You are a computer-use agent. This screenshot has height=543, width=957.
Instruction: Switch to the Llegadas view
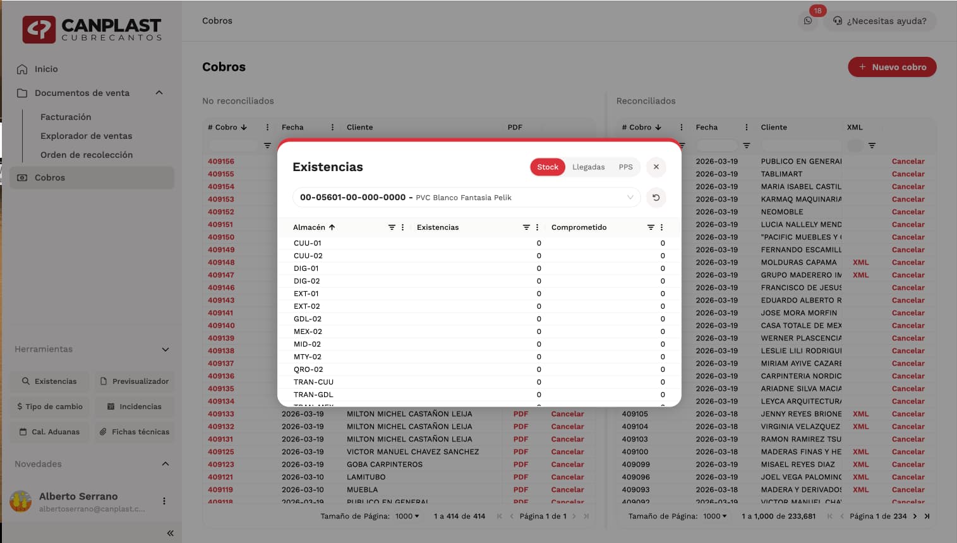[588, 167]
